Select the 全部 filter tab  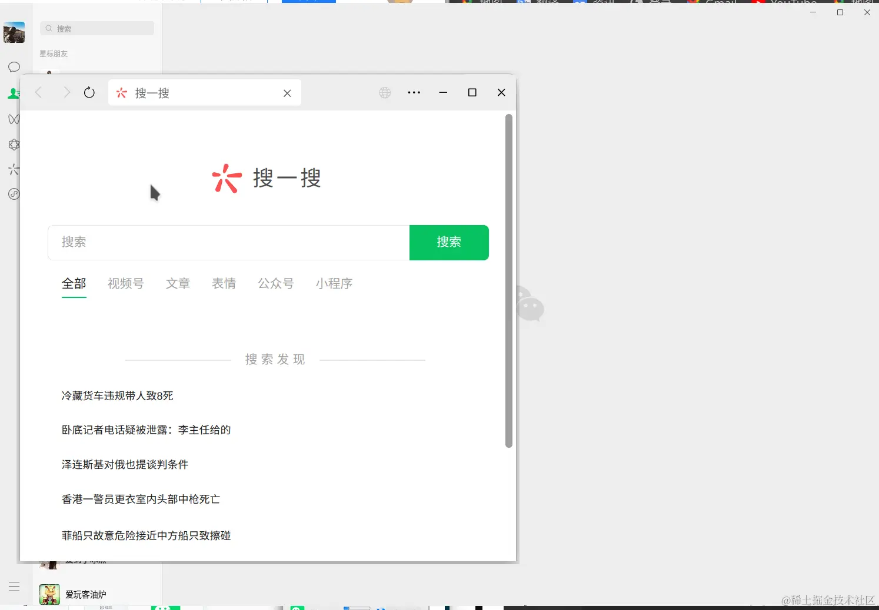coord(74,284)
